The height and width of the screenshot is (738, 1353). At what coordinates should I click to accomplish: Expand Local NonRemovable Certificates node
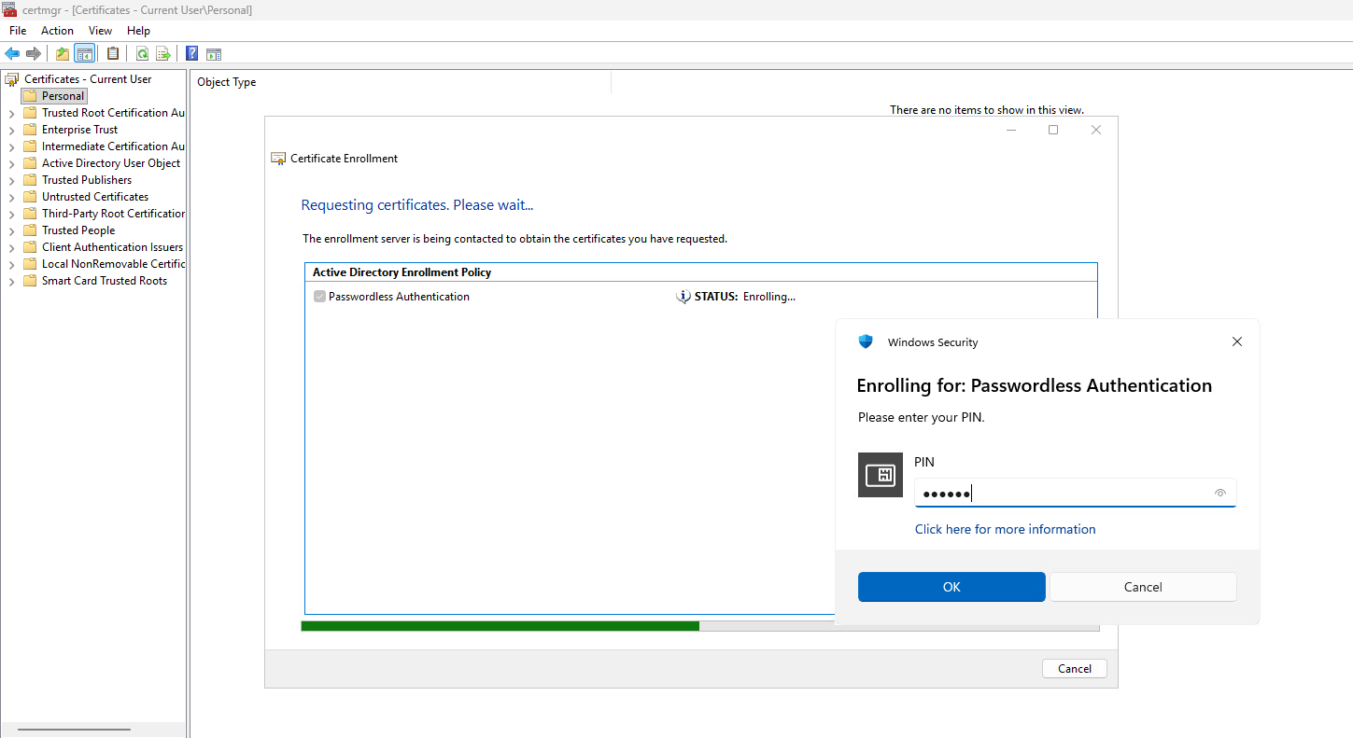click(11, 264)
